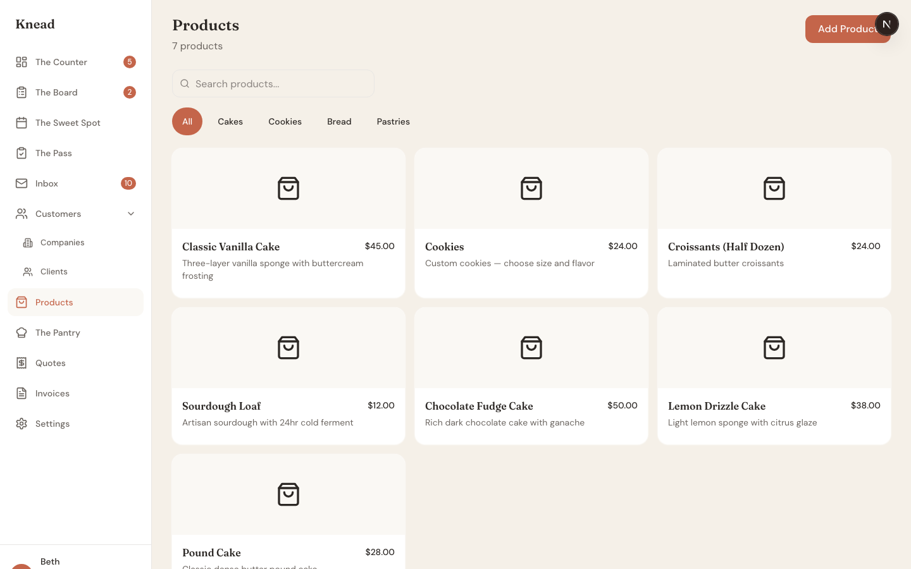Viewport: 911px width, 569px height.
Task: Open the Settings gear icon
Action: pyautogui.click(x=22, y=424)
